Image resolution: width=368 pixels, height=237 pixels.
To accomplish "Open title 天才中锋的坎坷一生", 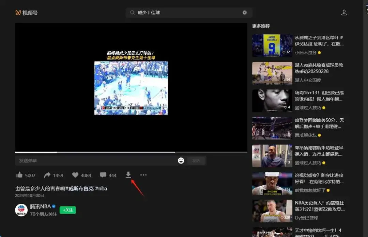I will [318, 233].
